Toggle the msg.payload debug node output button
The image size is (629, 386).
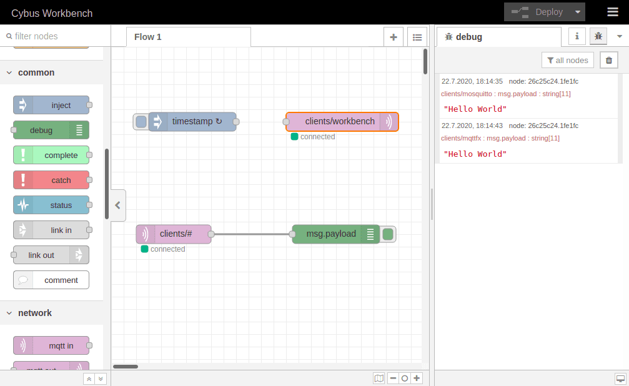pos(388,234)
